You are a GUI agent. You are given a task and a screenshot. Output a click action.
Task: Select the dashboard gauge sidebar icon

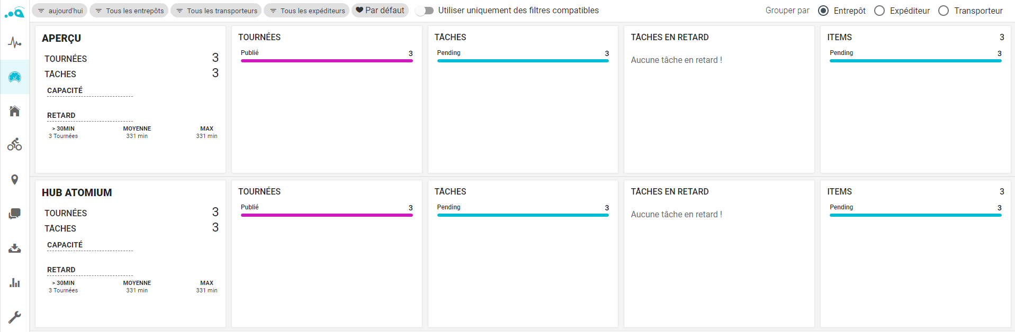tap(15, 77)
